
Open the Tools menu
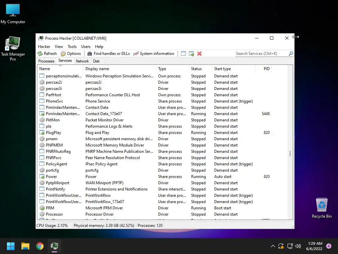tap(72, 47)
